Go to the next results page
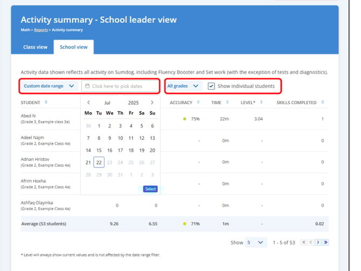Screen dimensions: 361x271 (318, 242)
